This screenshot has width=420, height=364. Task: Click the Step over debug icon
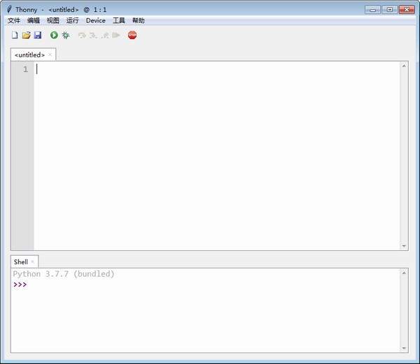click(82, 35)
